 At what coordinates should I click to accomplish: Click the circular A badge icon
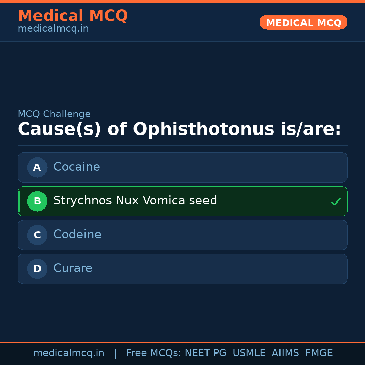[x=37, y=167]
